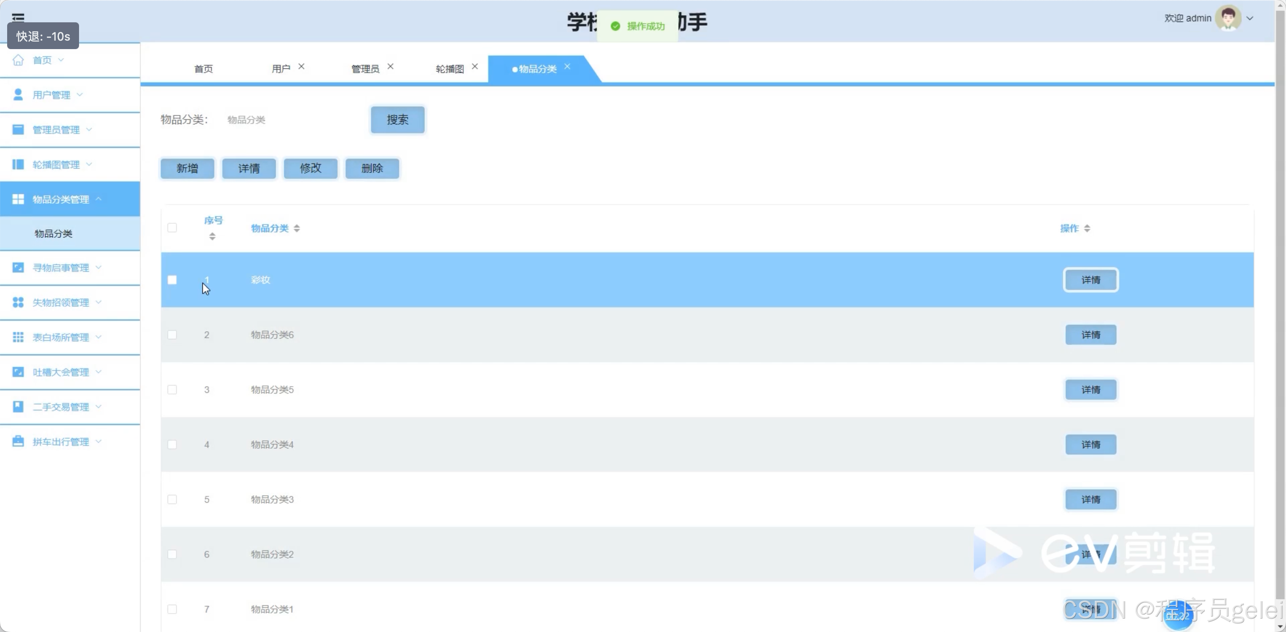Click the 轮播图管理 sidebar icon

[x=18, y=164]
